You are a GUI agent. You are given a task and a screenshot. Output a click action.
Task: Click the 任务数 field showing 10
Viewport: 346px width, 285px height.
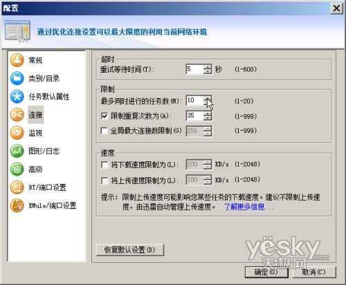click(194, 100)
